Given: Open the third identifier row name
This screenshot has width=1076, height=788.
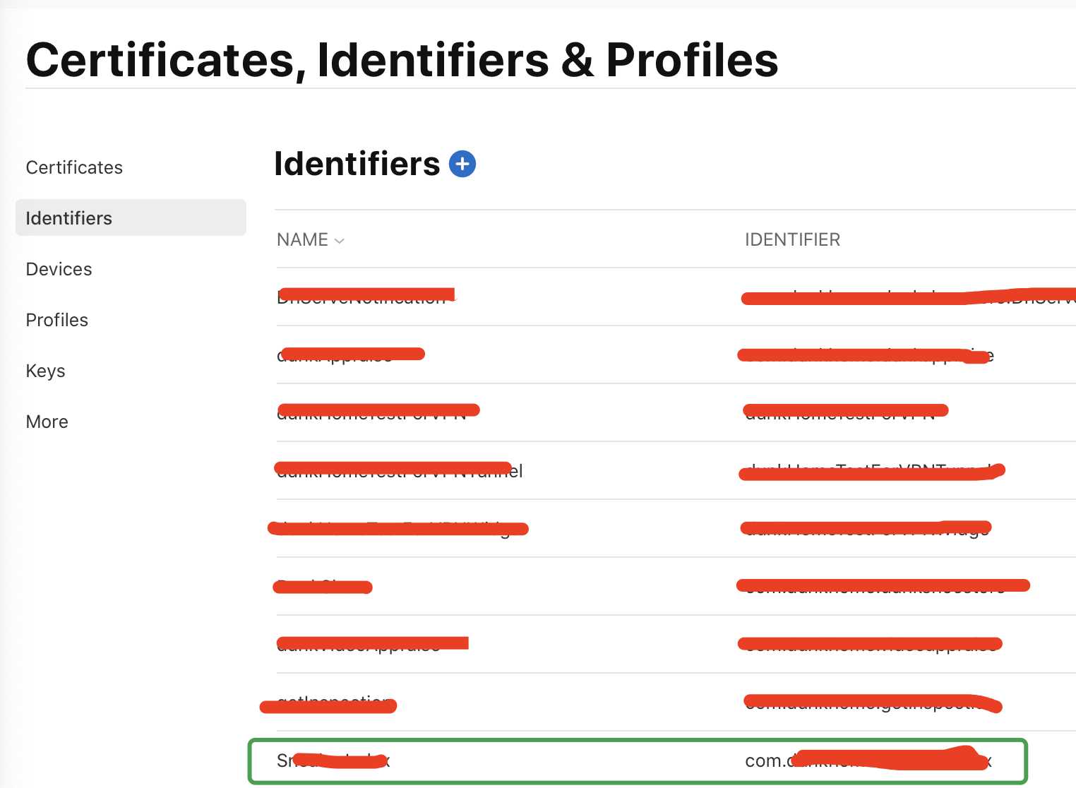Looking at the screenshot, I should [378, 412].
